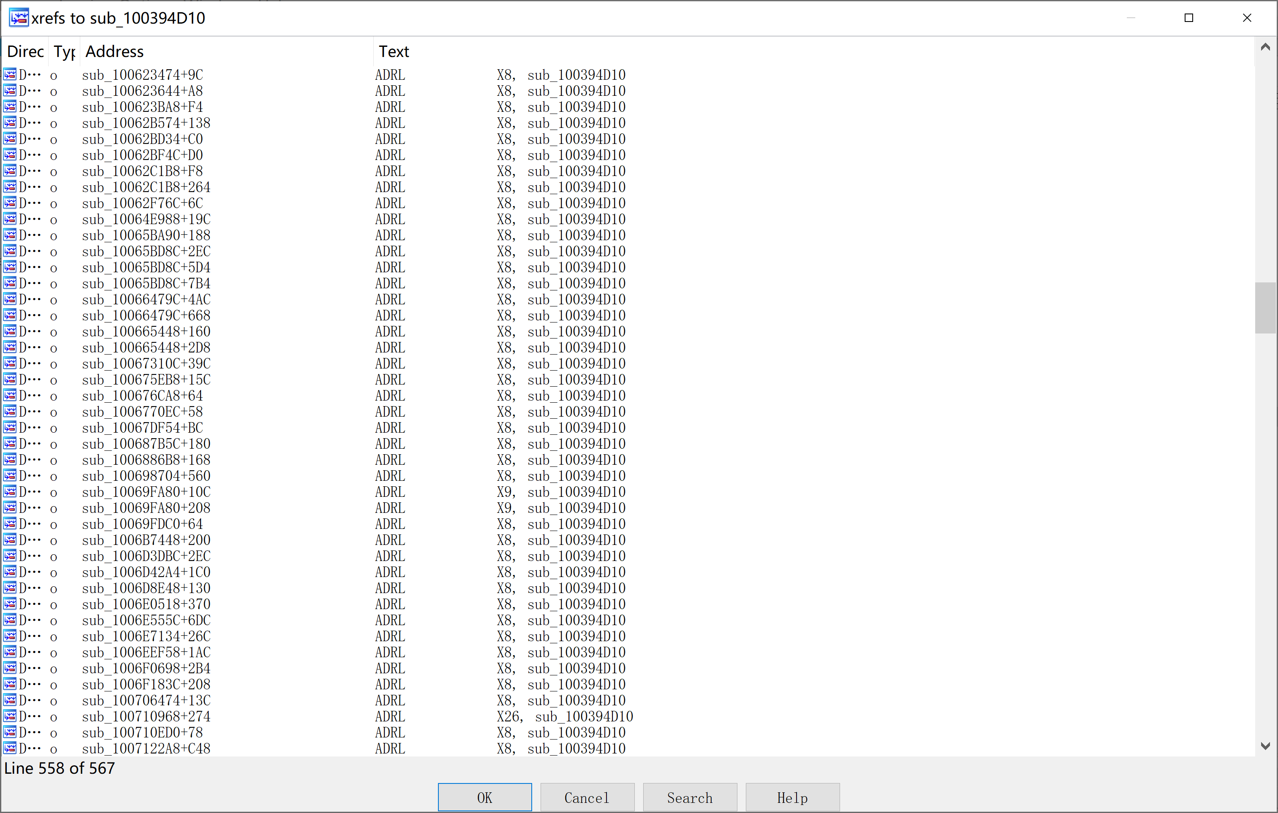Click the Help button

[x=792, y=797]
